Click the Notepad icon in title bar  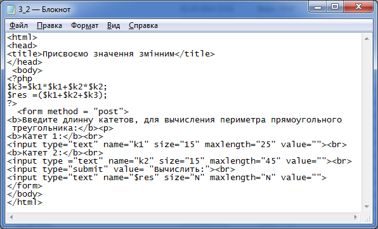point(11,10)
